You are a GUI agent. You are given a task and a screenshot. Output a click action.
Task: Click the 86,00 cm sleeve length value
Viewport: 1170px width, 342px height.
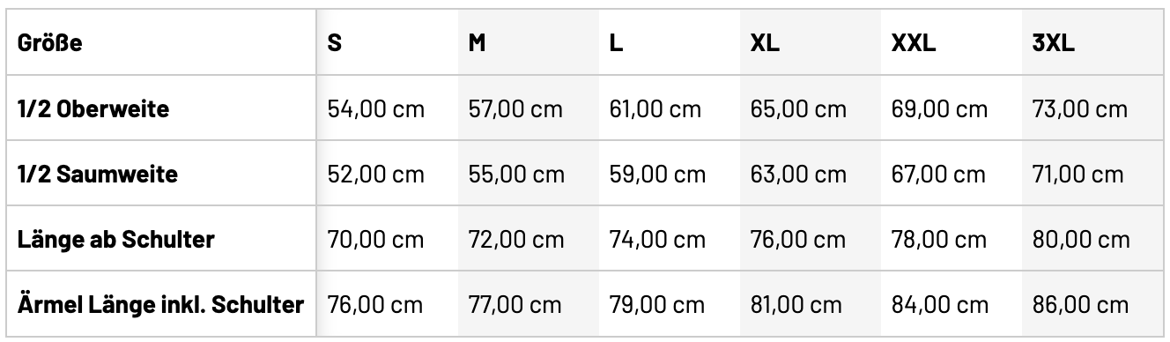point(1080,305)
